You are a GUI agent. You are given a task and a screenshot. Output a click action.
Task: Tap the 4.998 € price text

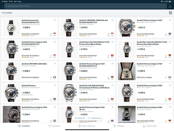tap(142, 93)
